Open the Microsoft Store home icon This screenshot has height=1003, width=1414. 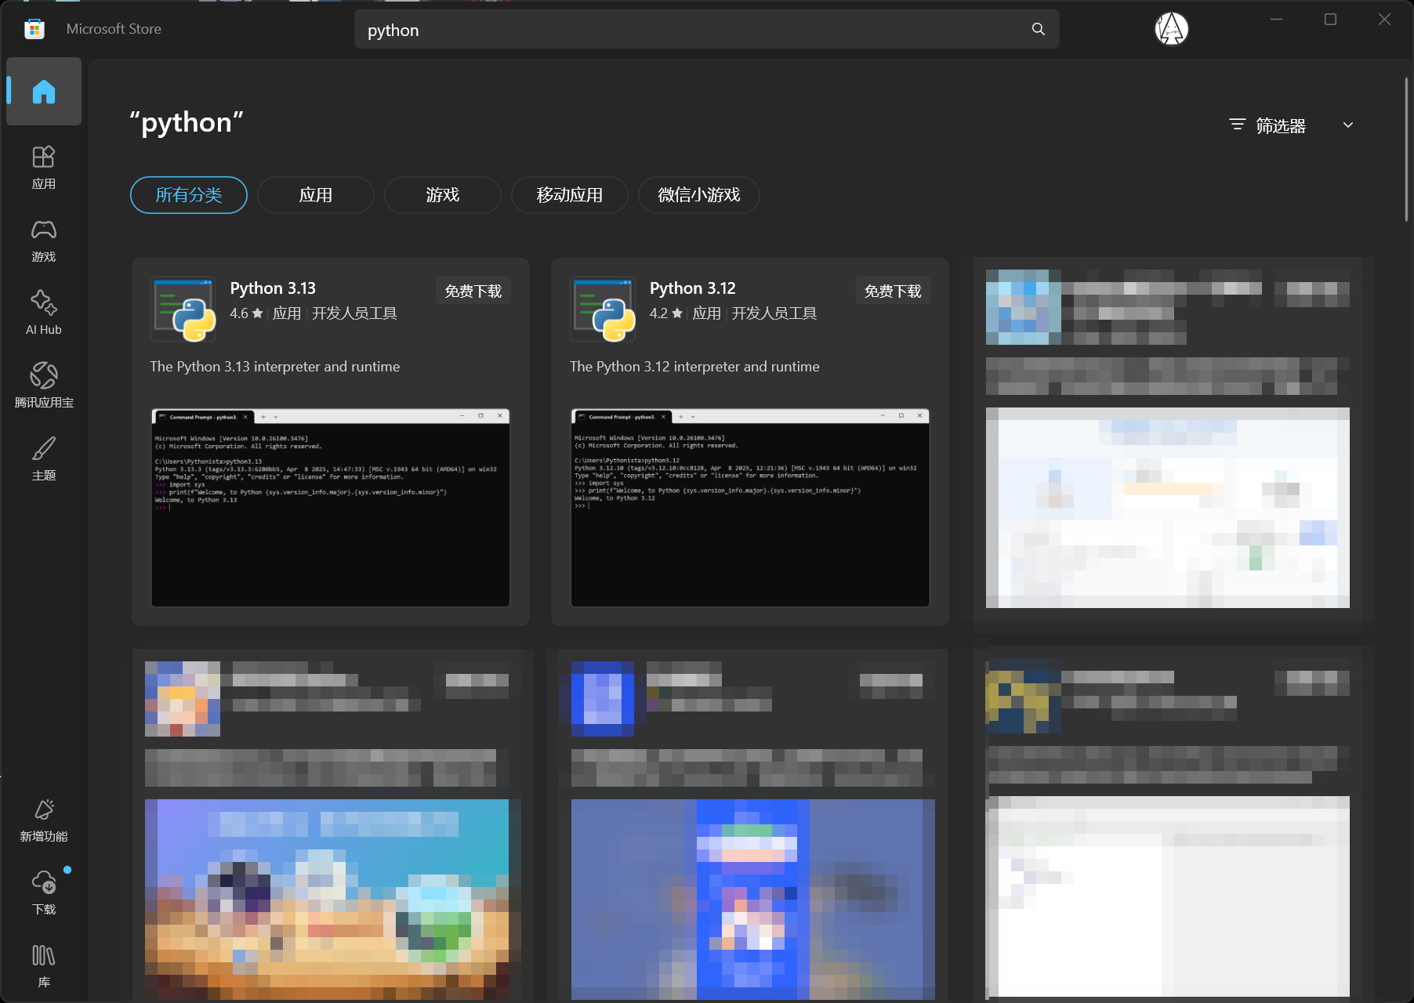(34, 28)
